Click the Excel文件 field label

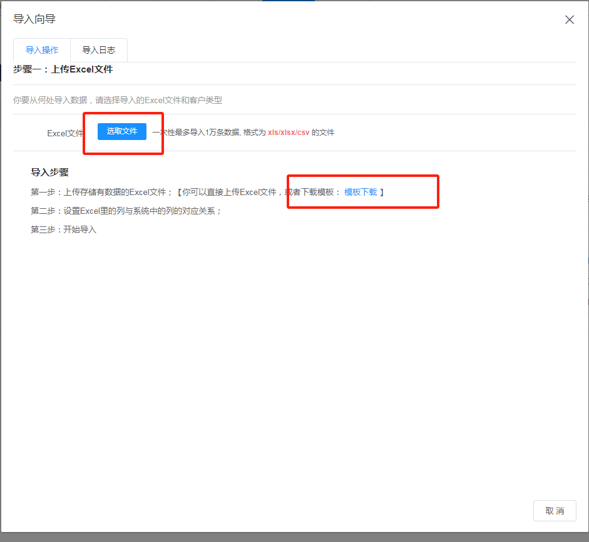65,133
